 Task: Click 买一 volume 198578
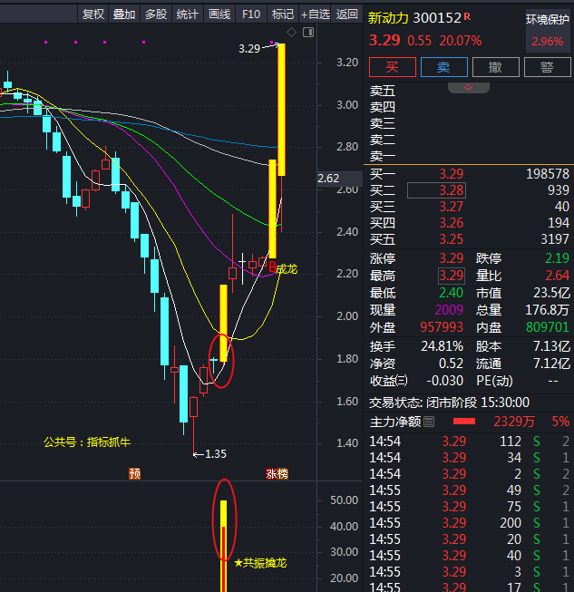[x=548, y=174]
